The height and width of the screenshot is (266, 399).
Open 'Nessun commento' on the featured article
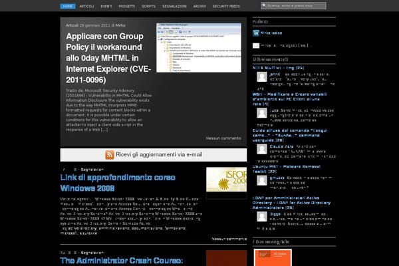(223, 138)
